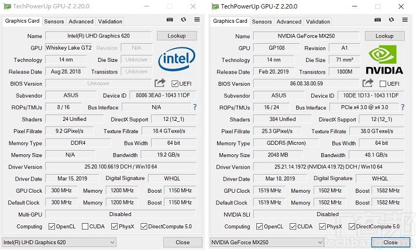416x250 pixels.
Task: Open the Intel(R) UHD Graphics 620 GPU selector dropdown
Action: [59, 242]
